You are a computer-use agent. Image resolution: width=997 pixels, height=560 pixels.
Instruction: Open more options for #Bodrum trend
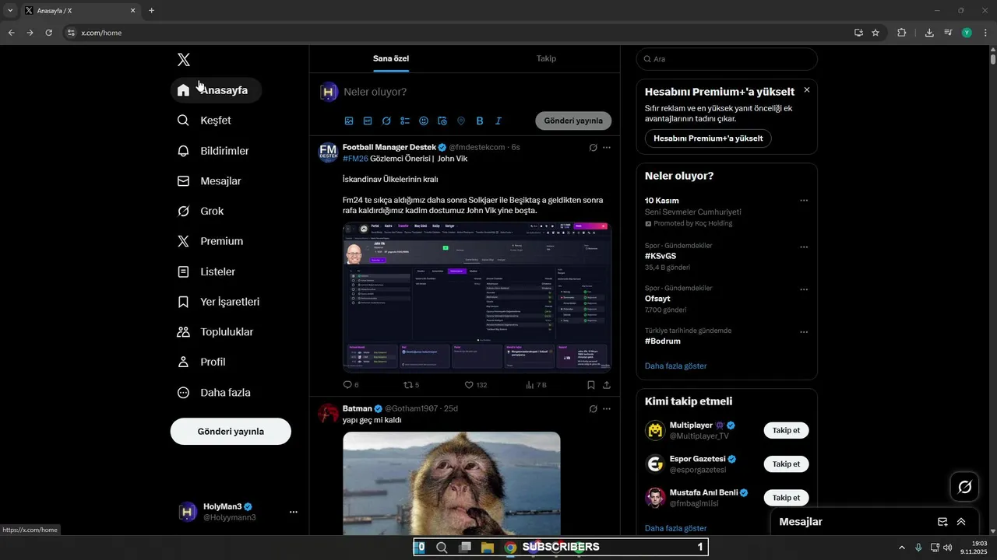tap(804, 332)
